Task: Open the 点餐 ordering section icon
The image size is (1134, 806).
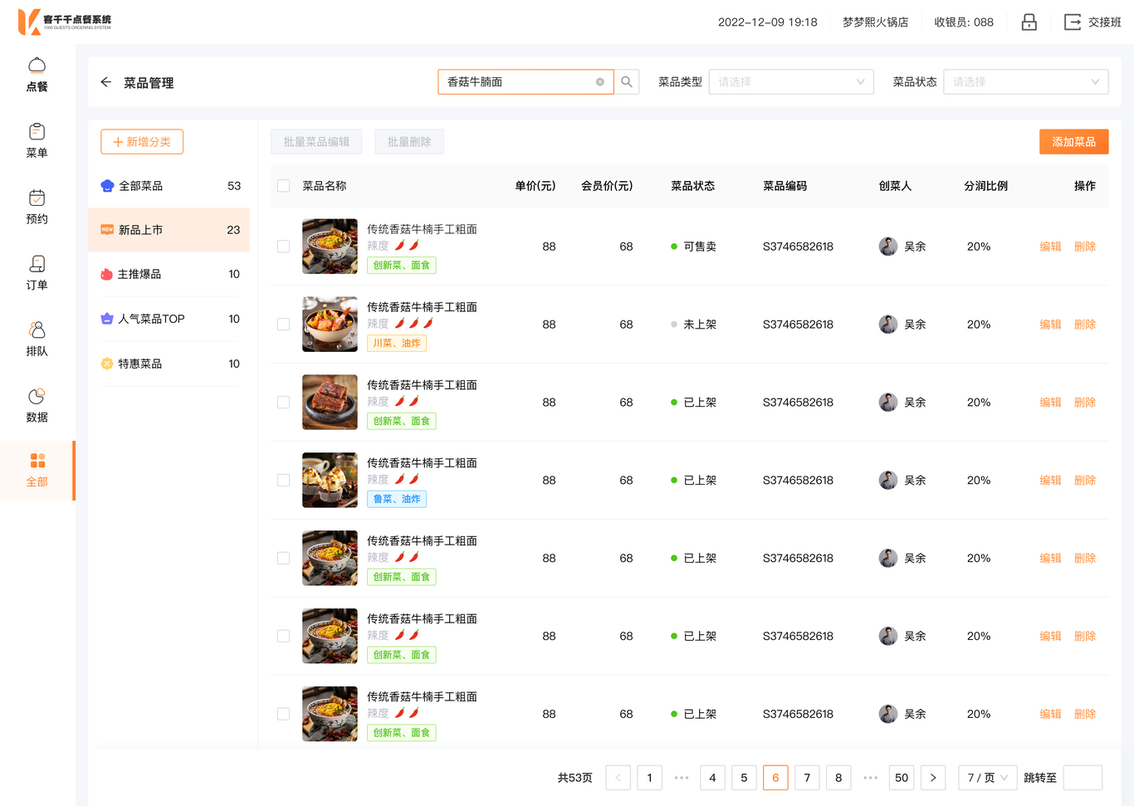Action: click(x=37, y=66)
